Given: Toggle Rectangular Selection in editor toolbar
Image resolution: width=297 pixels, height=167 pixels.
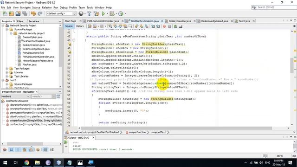Looking at the screenshot, I should coord(130,26).
